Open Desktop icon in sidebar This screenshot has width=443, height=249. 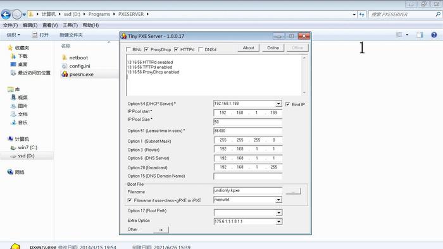click(x=13, y=64)
